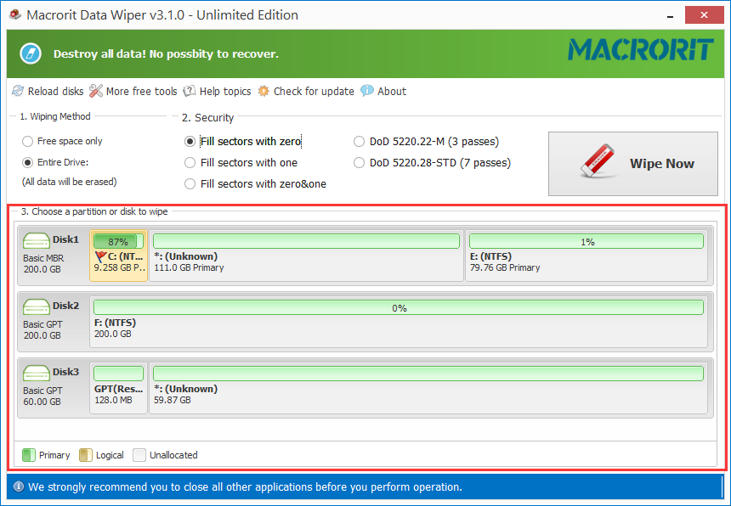Open Reload disks from toolbar
The image size is (731, 506).
[48, 91]
